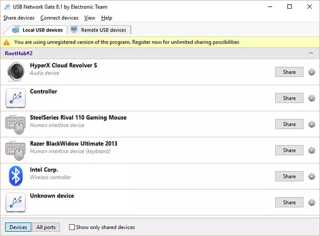Open settings gear for Controller device
This screenshot has width=320, height=236.
(311, 98)
